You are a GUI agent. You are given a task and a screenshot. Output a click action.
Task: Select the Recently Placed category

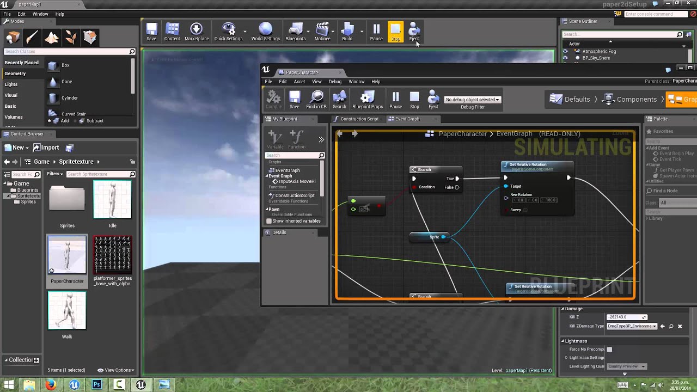[21, 63]
